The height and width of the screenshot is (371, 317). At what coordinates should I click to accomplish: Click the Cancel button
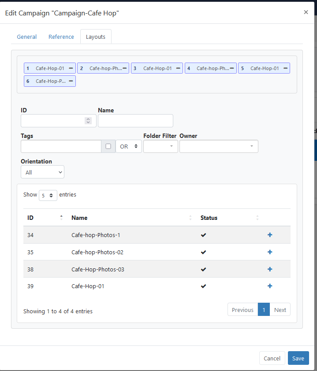coord(272,358)
